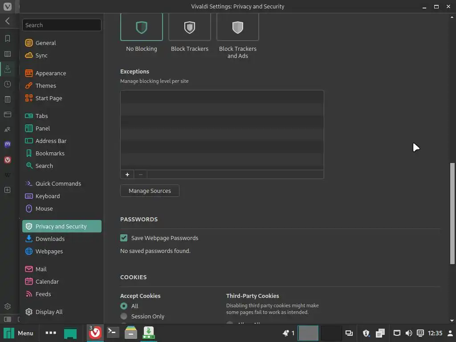
Task: Open the Wikipedia web panel
Action: [x=8, y=175]
